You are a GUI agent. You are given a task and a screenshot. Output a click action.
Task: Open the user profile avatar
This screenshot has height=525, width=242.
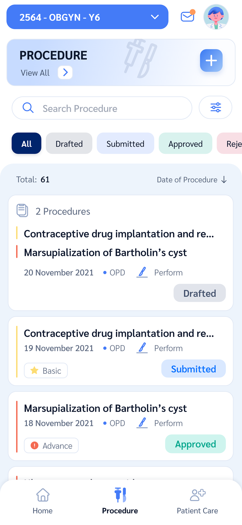(x=216, y=17)
